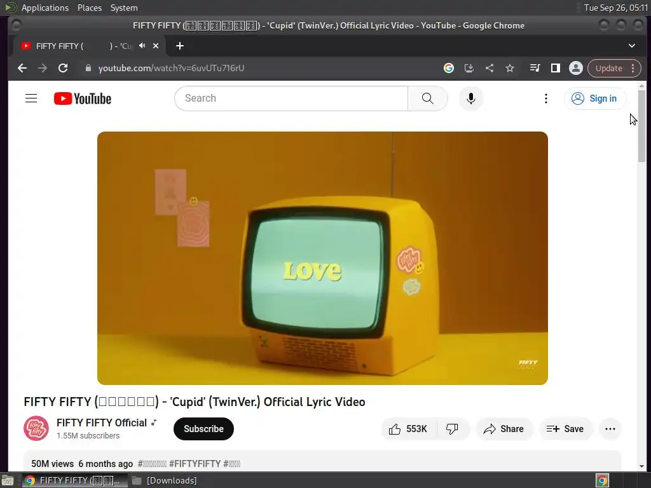Bookmark this tab with star icon
This screenshot has height=488, width=651.
tap(510, 68)
